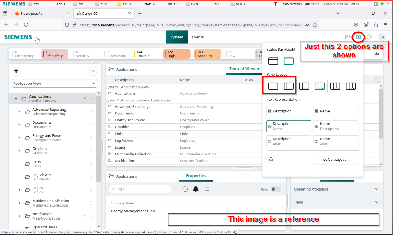The image size is (393, 235).
Task: Click the Life Safety status button
Action: pos(55,54)
